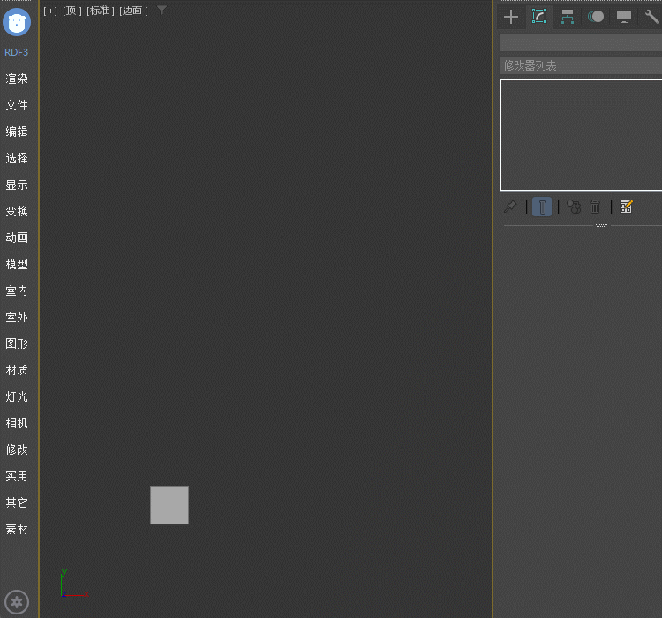Select the gray square object in viewport
Image resolution: width=662 pixels, height=618 pixels.
pos(169,505)
